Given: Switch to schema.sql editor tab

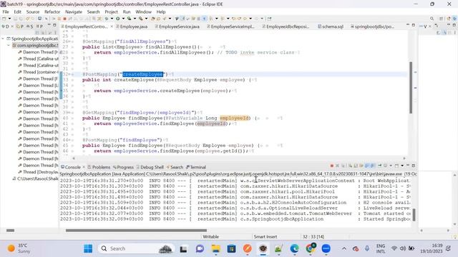Looking at the screenshot, I should pyautogui.click(x=331, y=26).
